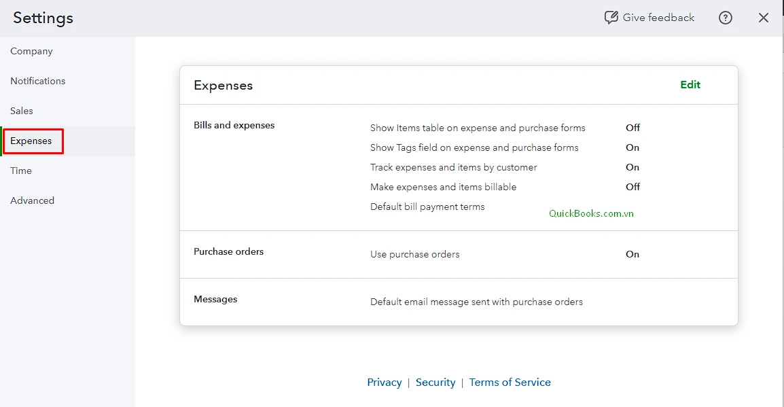Click Default email message sent with purchase orders
The width and height of the screenshot is (784, 407).
[x=476, y=302]
